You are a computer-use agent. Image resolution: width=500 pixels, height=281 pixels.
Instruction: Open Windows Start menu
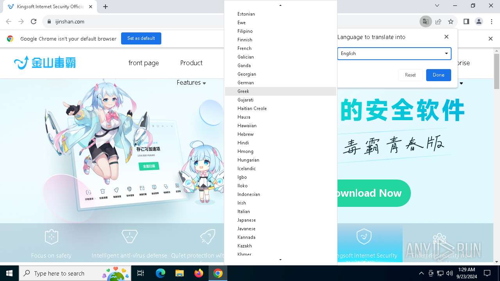[9, 273]
